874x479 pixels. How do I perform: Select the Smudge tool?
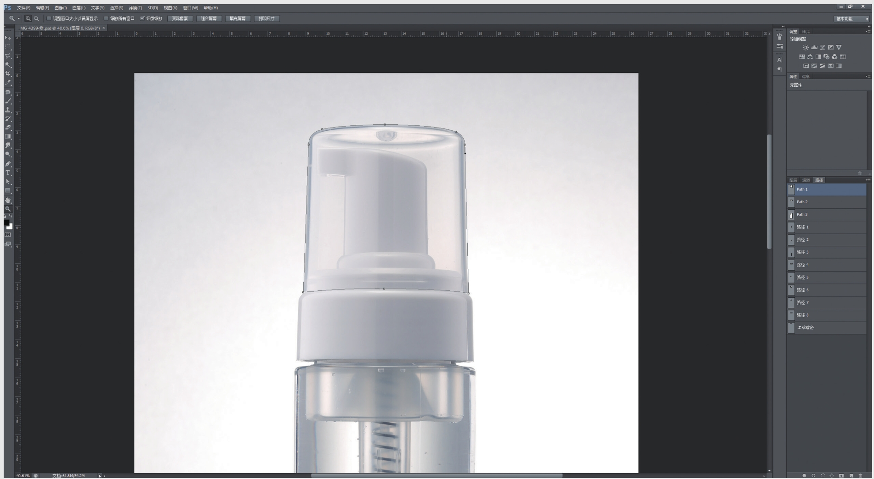click(x=8, y=145)
